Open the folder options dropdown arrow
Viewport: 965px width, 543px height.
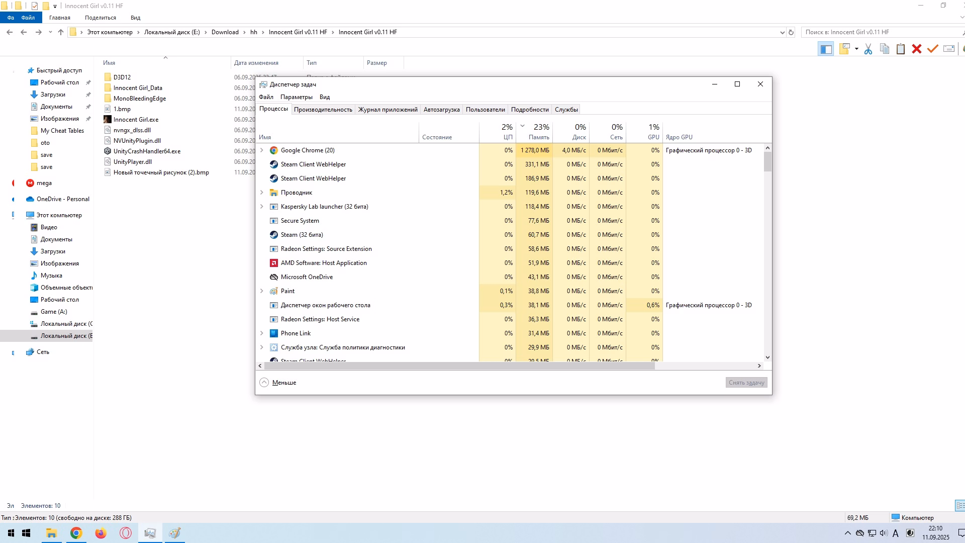pyautogui.click(x=856, y=49)
